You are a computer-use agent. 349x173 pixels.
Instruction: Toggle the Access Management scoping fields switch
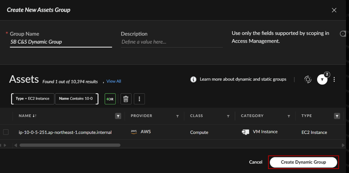[343, 34]
